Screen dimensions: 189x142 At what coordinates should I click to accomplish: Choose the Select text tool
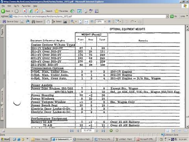click(x=57, y=22)
